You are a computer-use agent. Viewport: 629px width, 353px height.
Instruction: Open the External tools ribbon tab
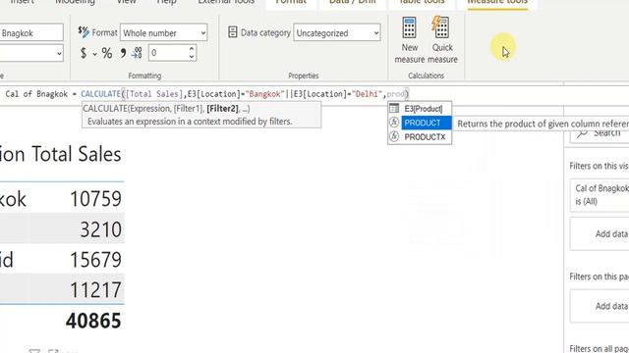pos(226,2)
